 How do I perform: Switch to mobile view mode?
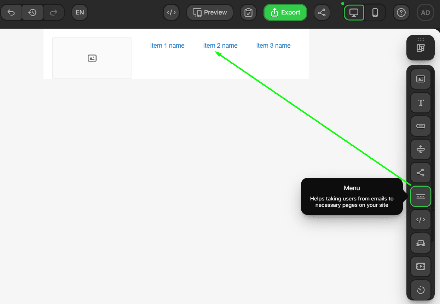point(374,12)
